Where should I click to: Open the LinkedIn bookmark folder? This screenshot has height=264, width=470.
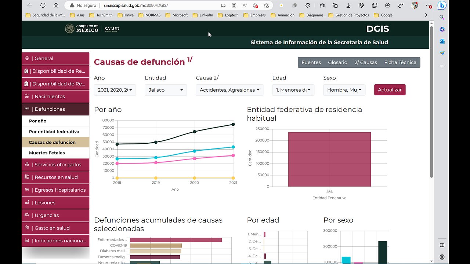pyautogui.click(x=202, y=15)
